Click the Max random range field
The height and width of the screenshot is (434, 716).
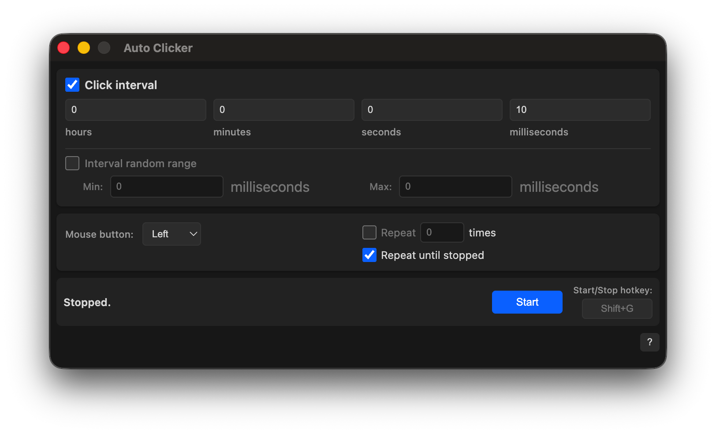coord(455,187)
